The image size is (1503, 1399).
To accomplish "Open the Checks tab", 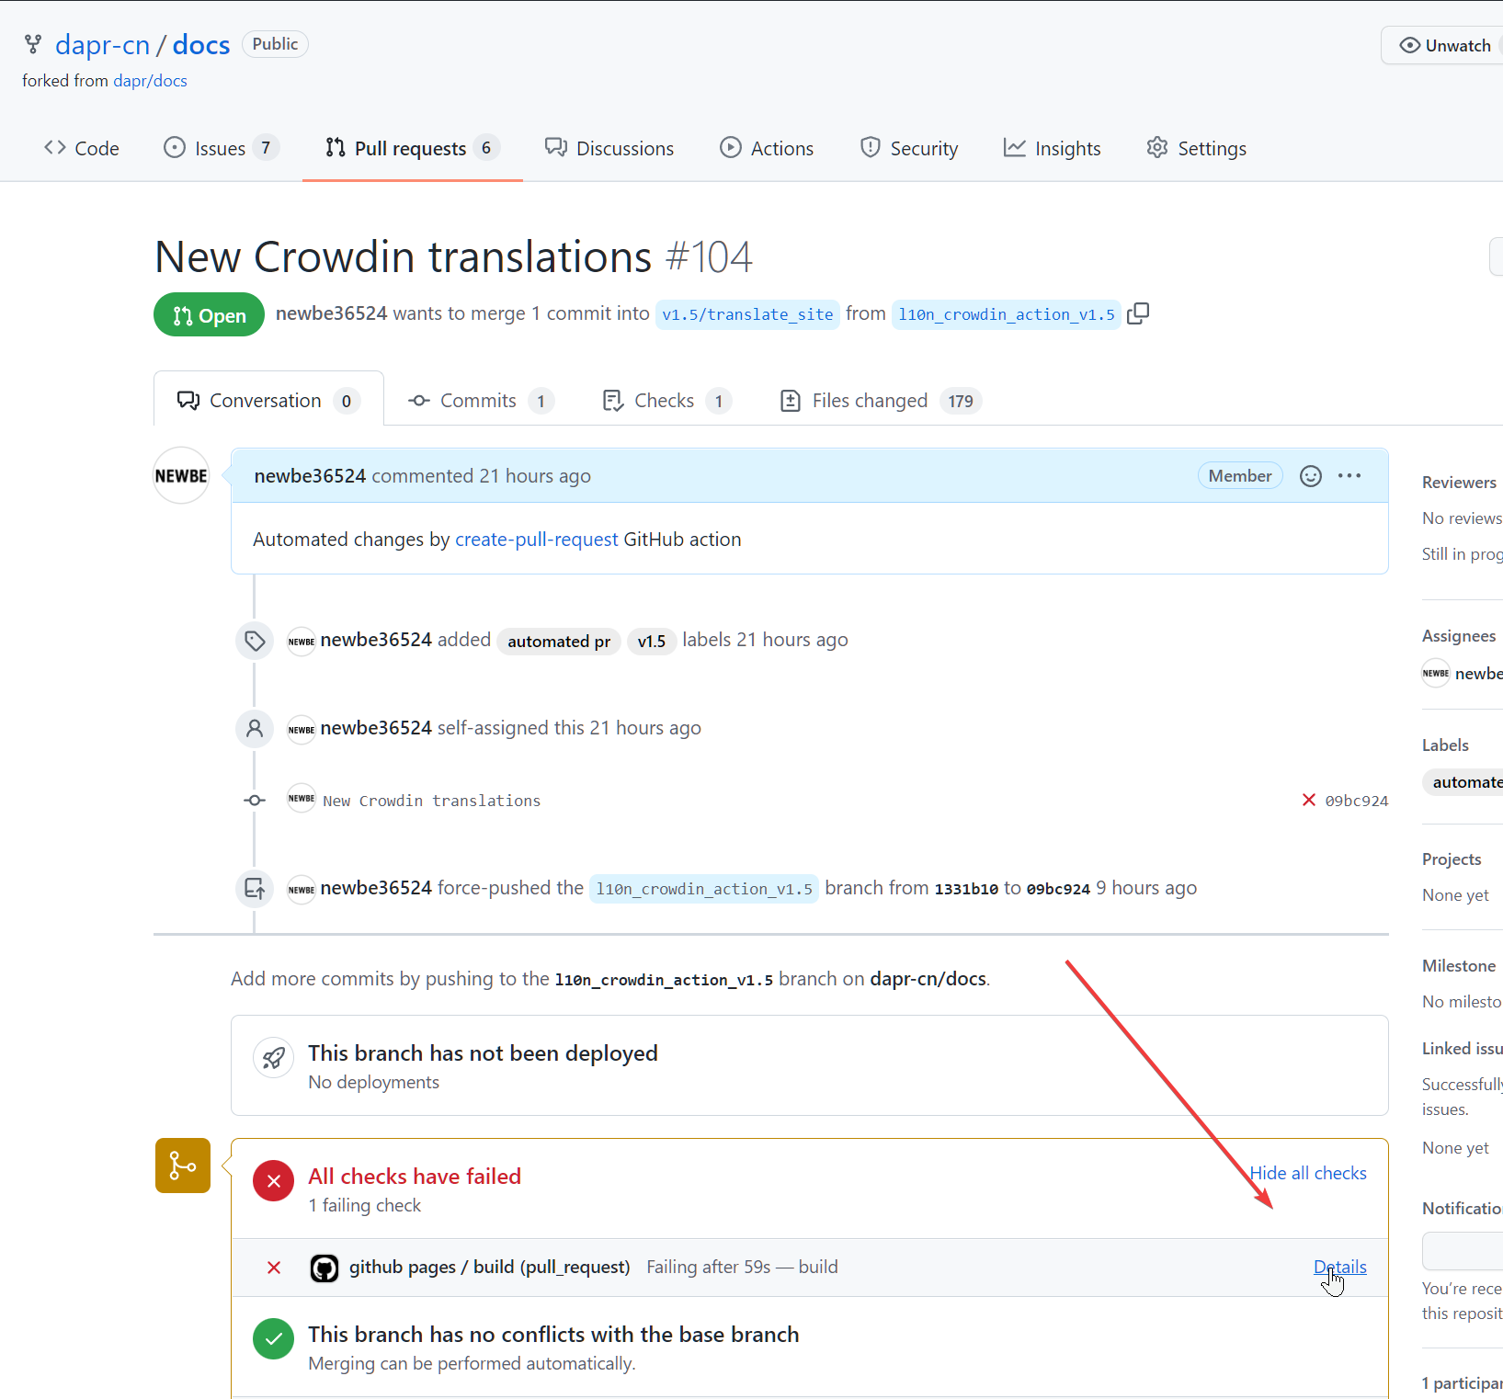I will click(664, 400).
